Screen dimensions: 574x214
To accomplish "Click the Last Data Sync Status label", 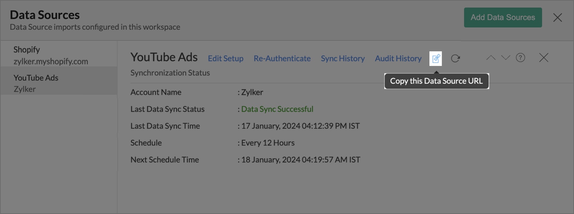I will click(167, 109).
